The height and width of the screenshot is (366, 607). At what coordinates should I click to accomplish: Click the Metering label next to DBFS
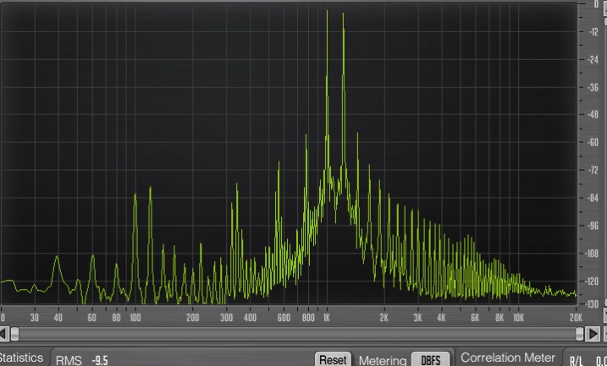(x=383, y=361)
